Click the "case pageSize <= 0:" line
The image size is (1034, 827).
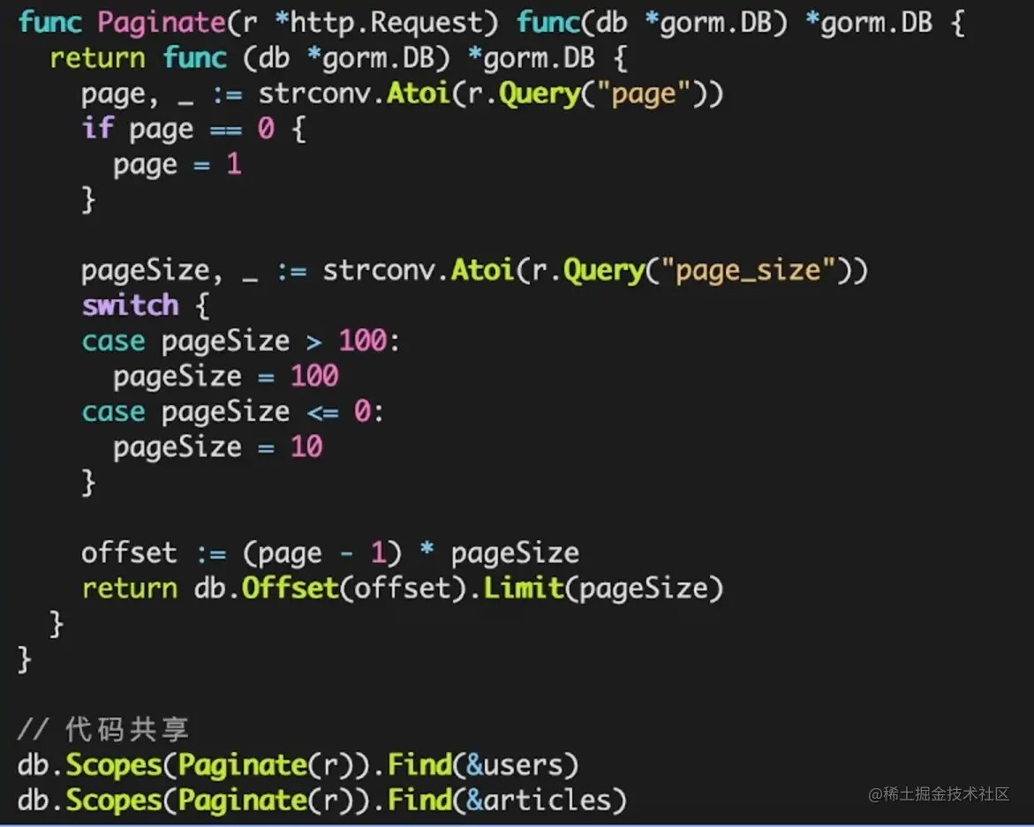(x=233, y=412)
